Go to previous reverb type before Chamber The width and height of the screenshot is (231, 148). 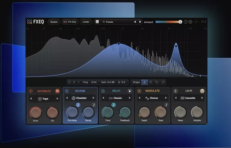click(x=67, y=98)
